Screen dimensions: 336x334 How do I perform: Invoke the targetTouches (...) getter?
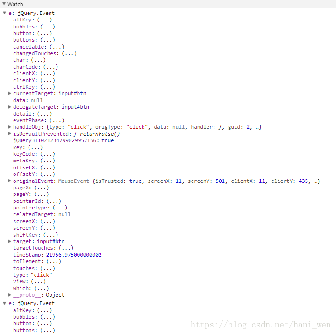coord(66,248)
